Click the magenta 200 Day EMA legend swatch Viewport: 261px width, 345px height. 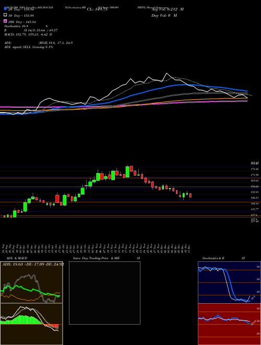coord(5,21)
